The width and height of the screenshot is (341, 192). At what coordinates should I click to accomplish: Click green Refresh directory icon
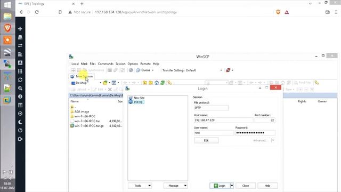[163, 83]
